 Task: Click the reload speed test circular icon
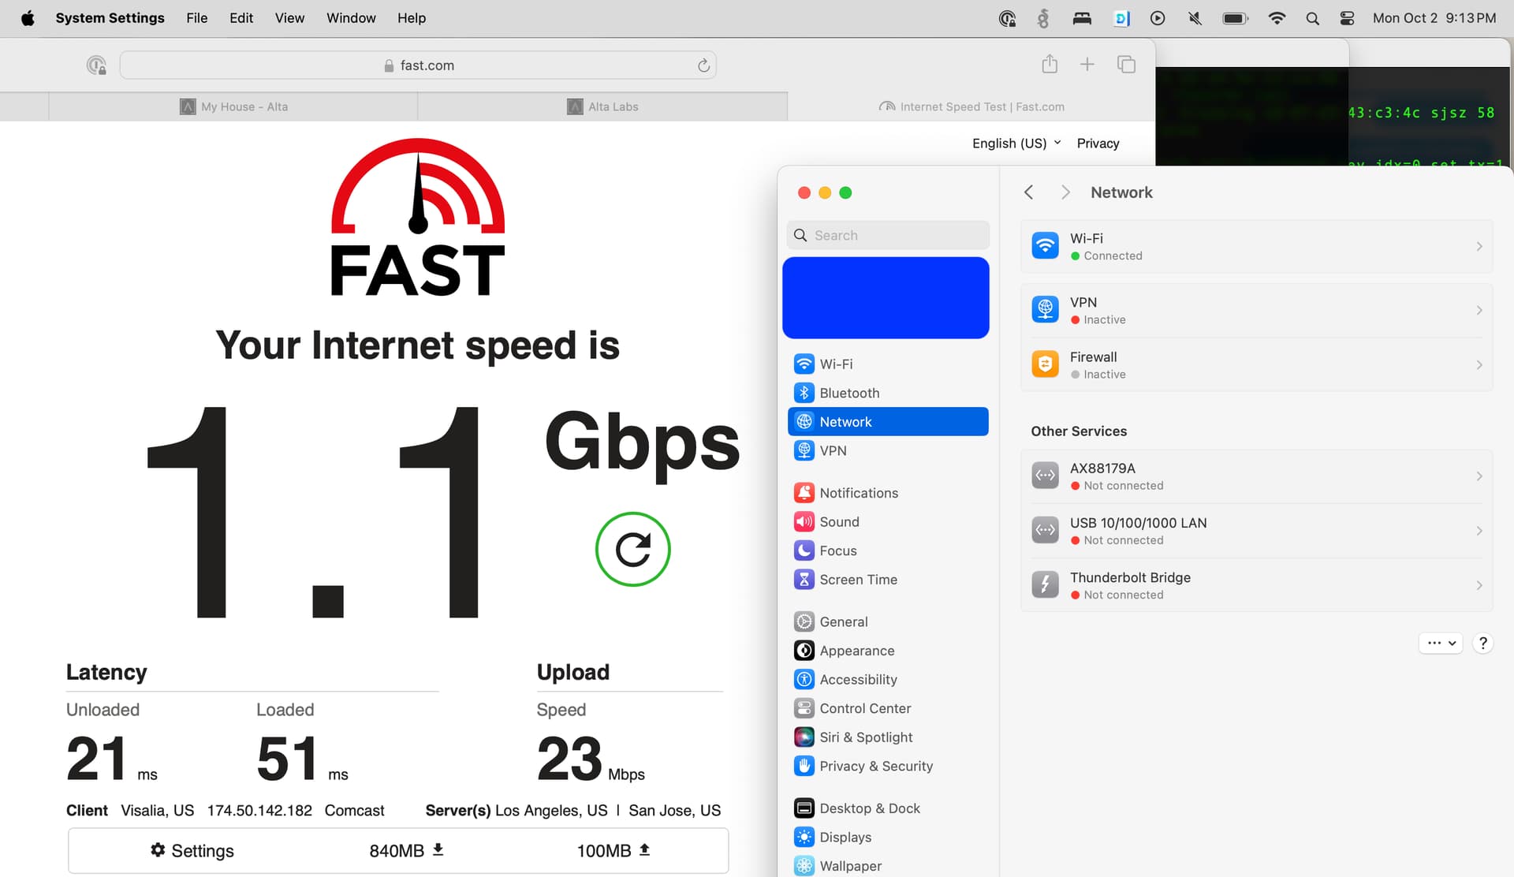click(x=632, y=549)
